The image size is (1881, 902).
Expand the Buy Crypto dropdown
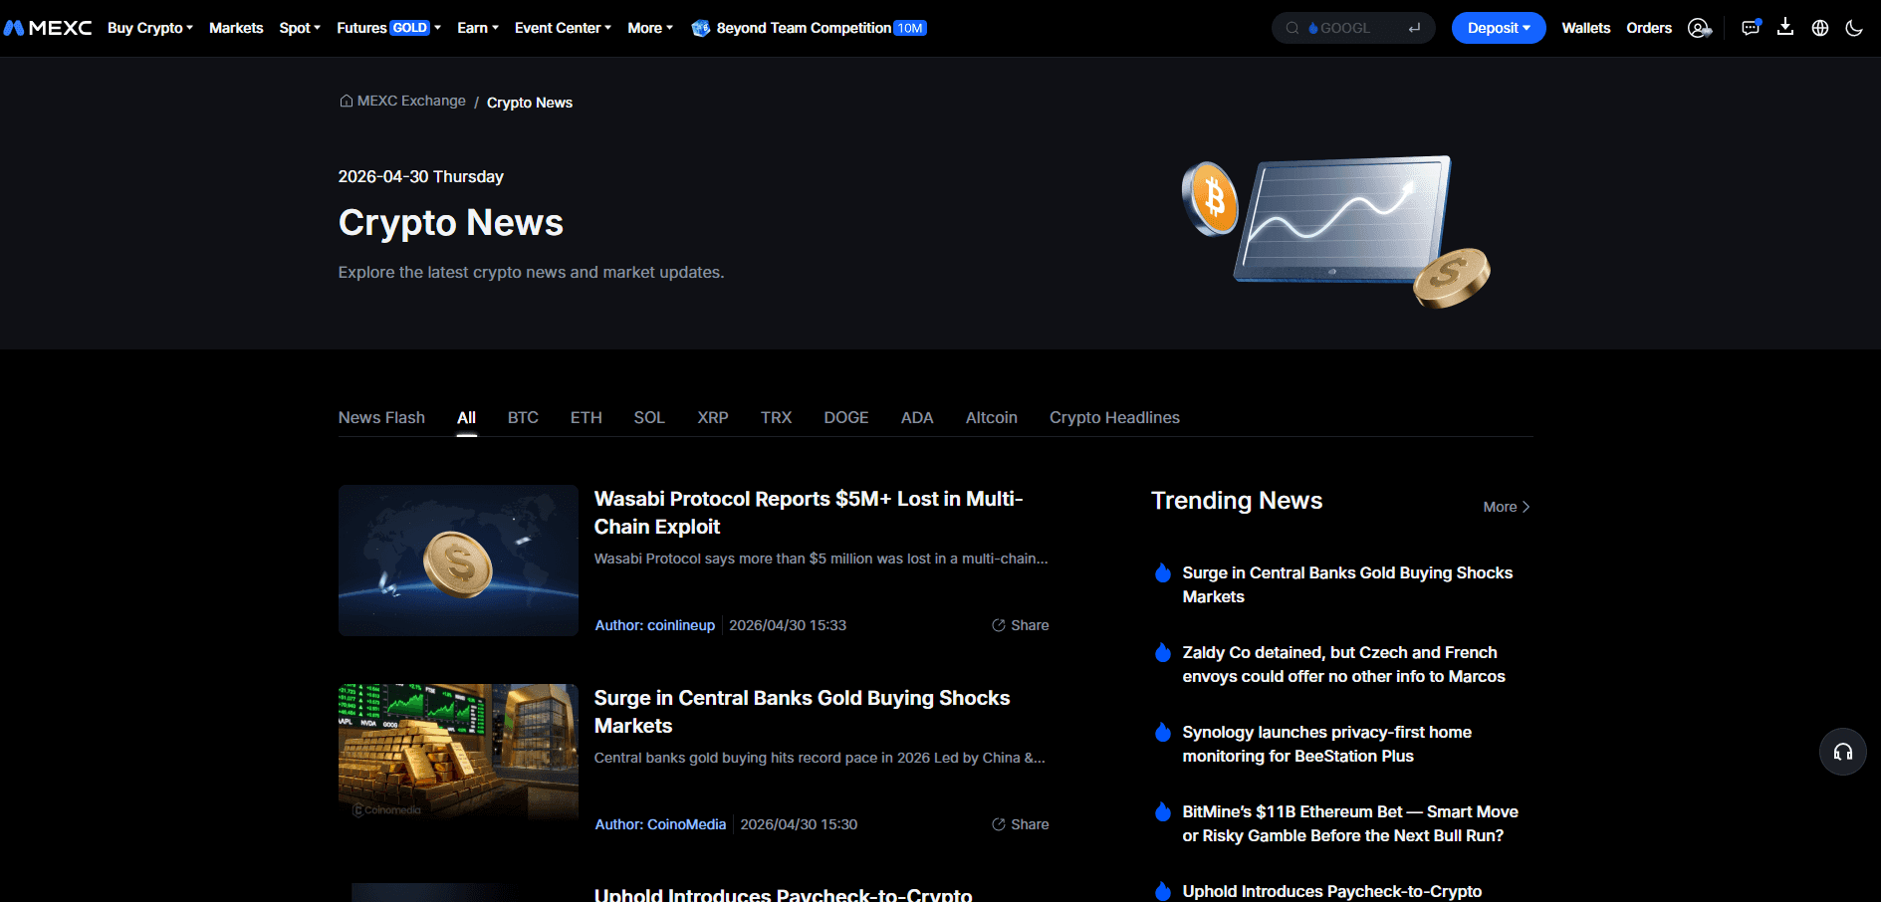(150, 28)
